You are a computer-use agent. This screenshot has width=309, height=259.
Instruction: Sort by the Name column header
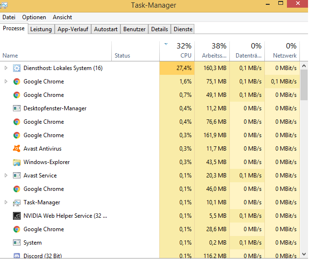tap(56, 51)
